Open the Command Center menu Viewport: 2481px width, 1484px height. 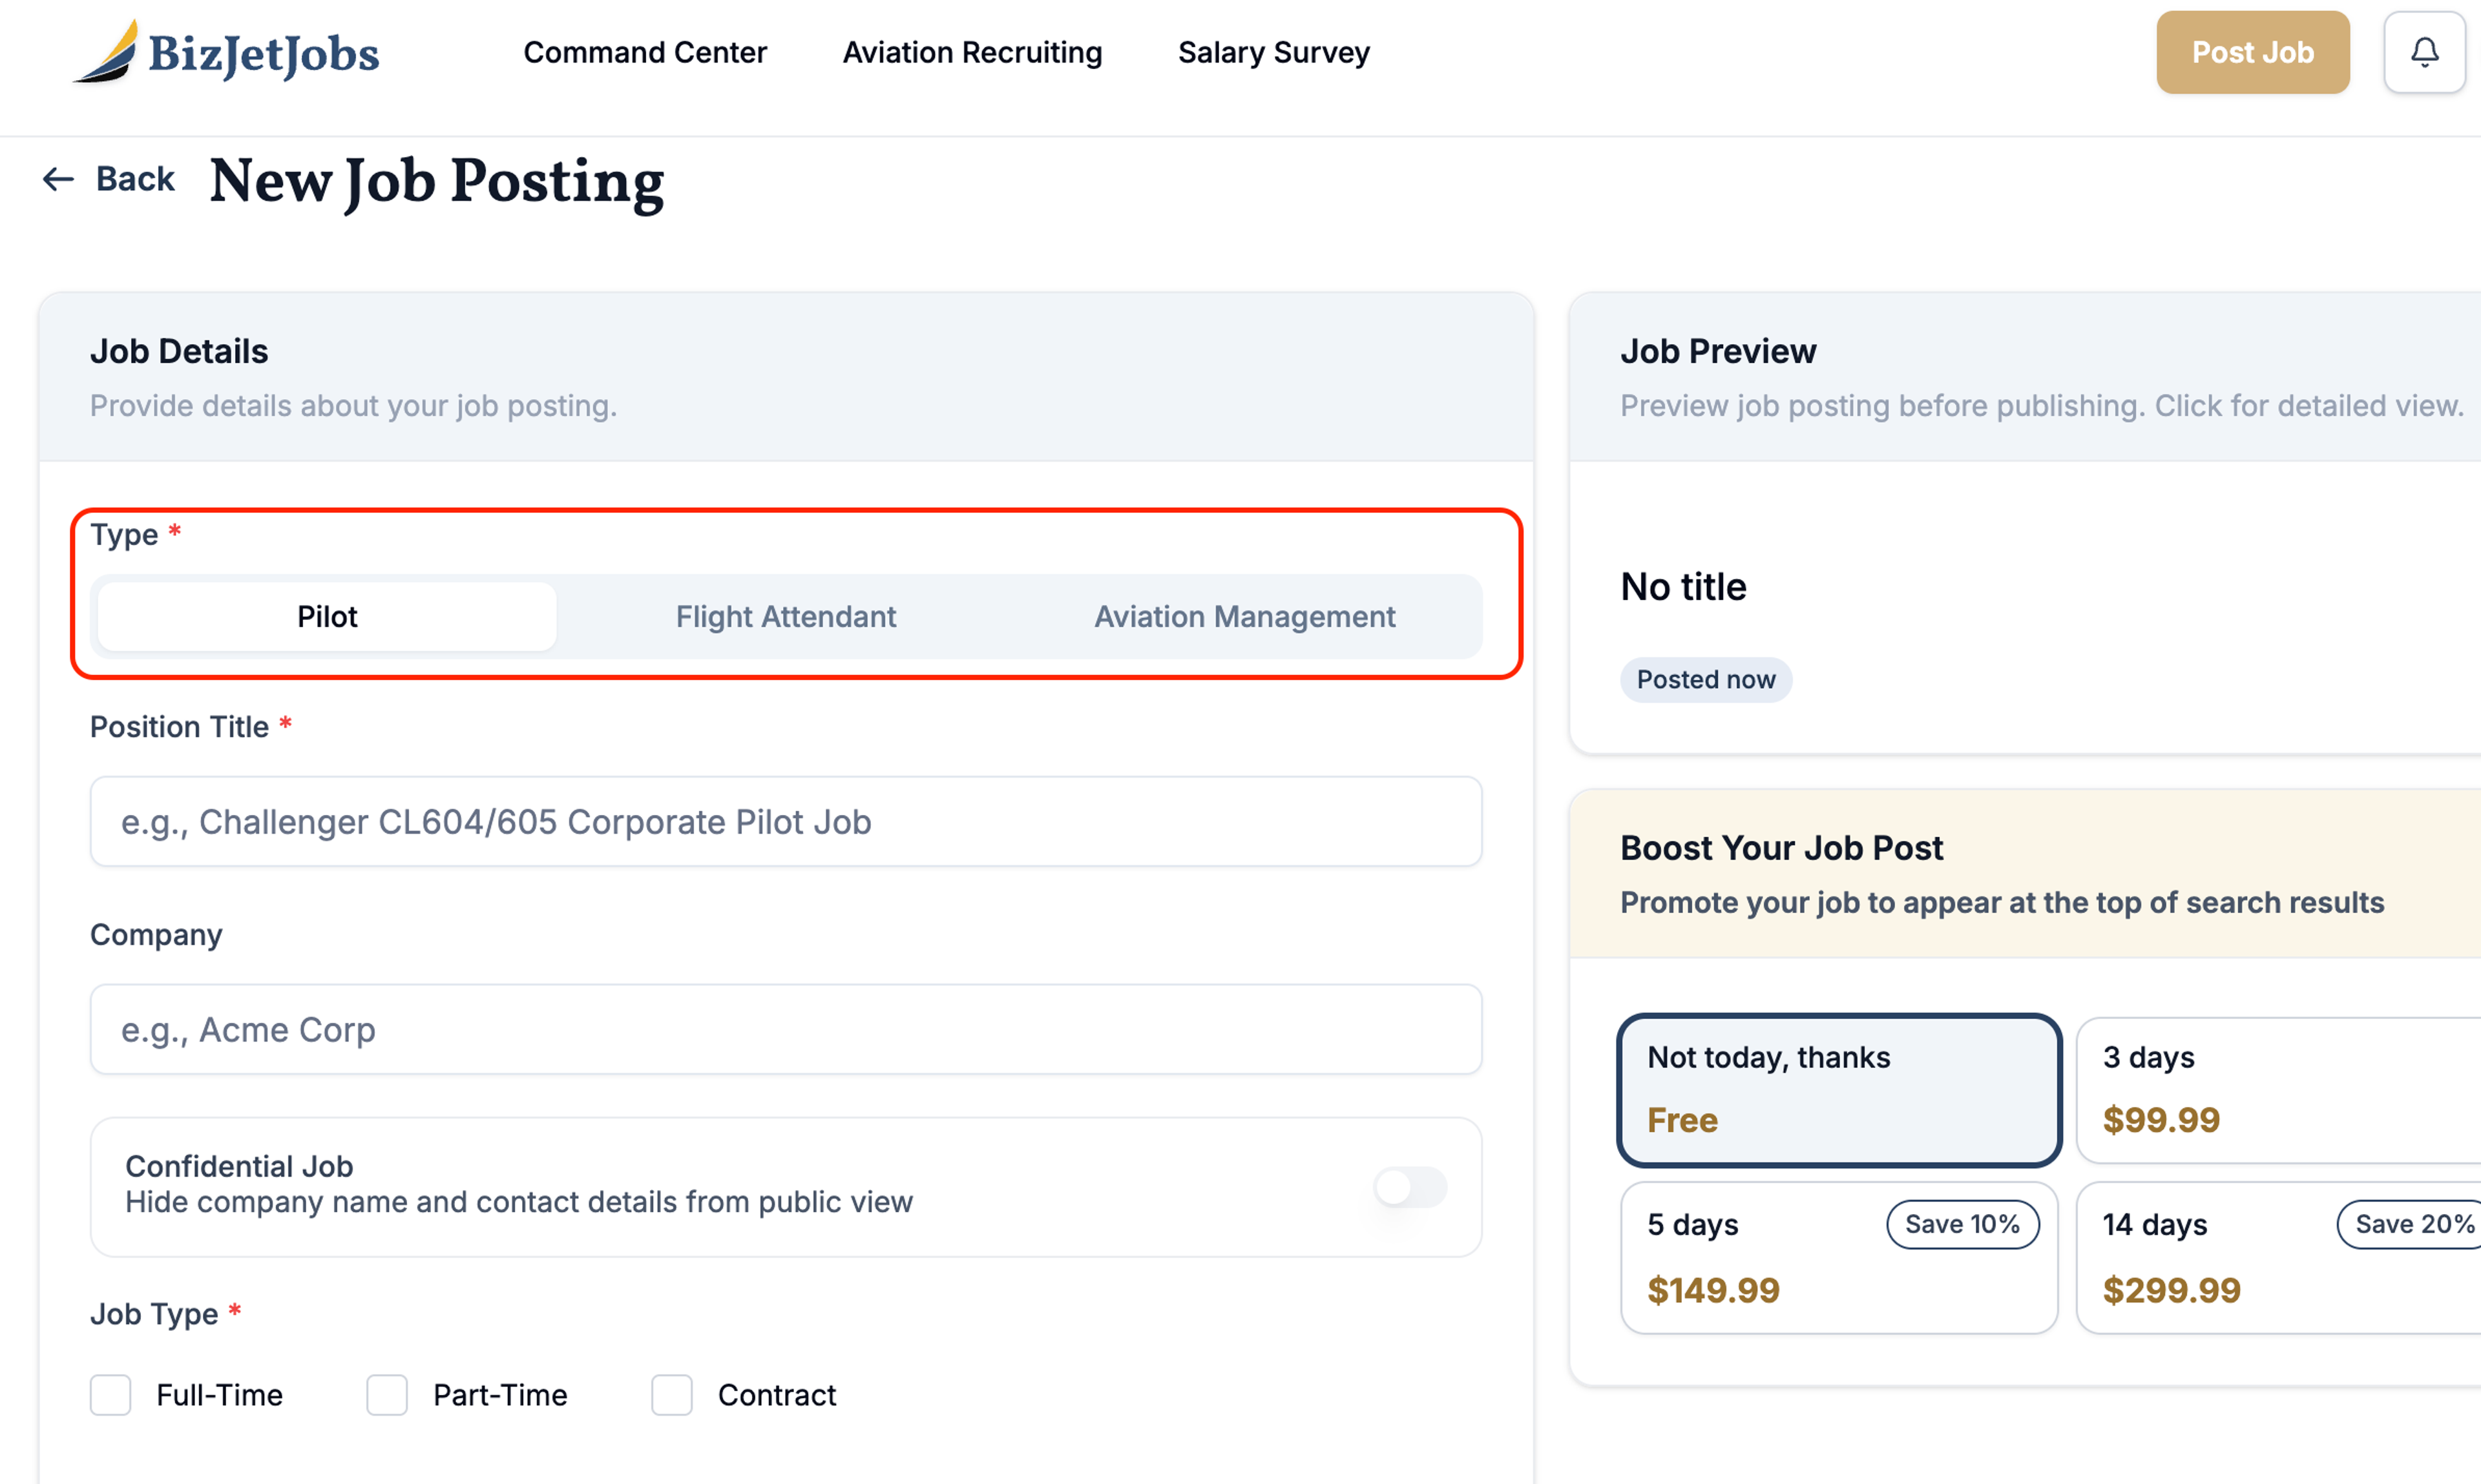(645, 52)
